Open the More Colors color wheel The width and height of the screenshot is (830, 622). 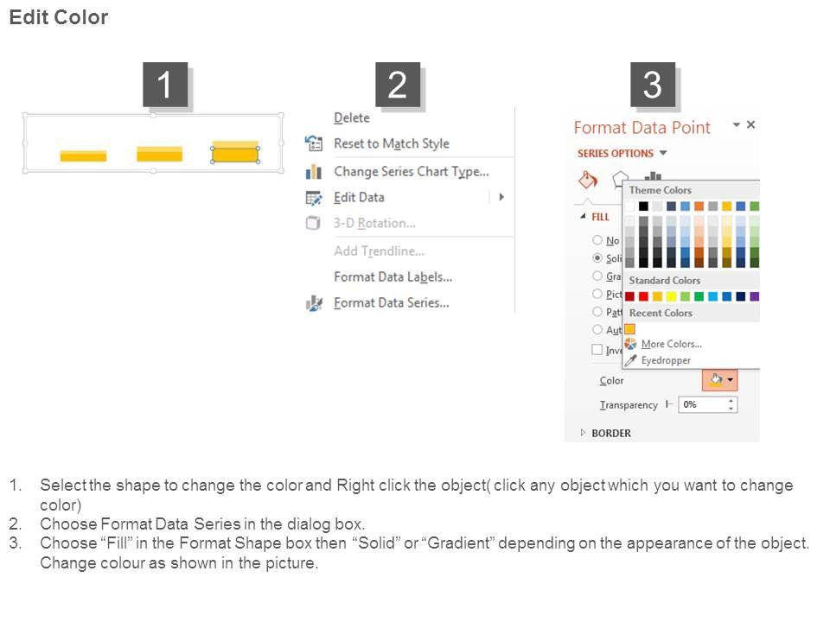point(631,344)
